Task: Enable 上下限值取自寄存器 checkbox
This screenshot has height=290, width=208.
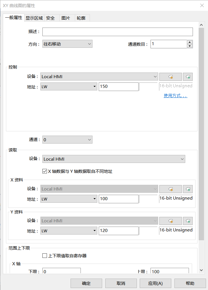Action: (x=44, y=256)
